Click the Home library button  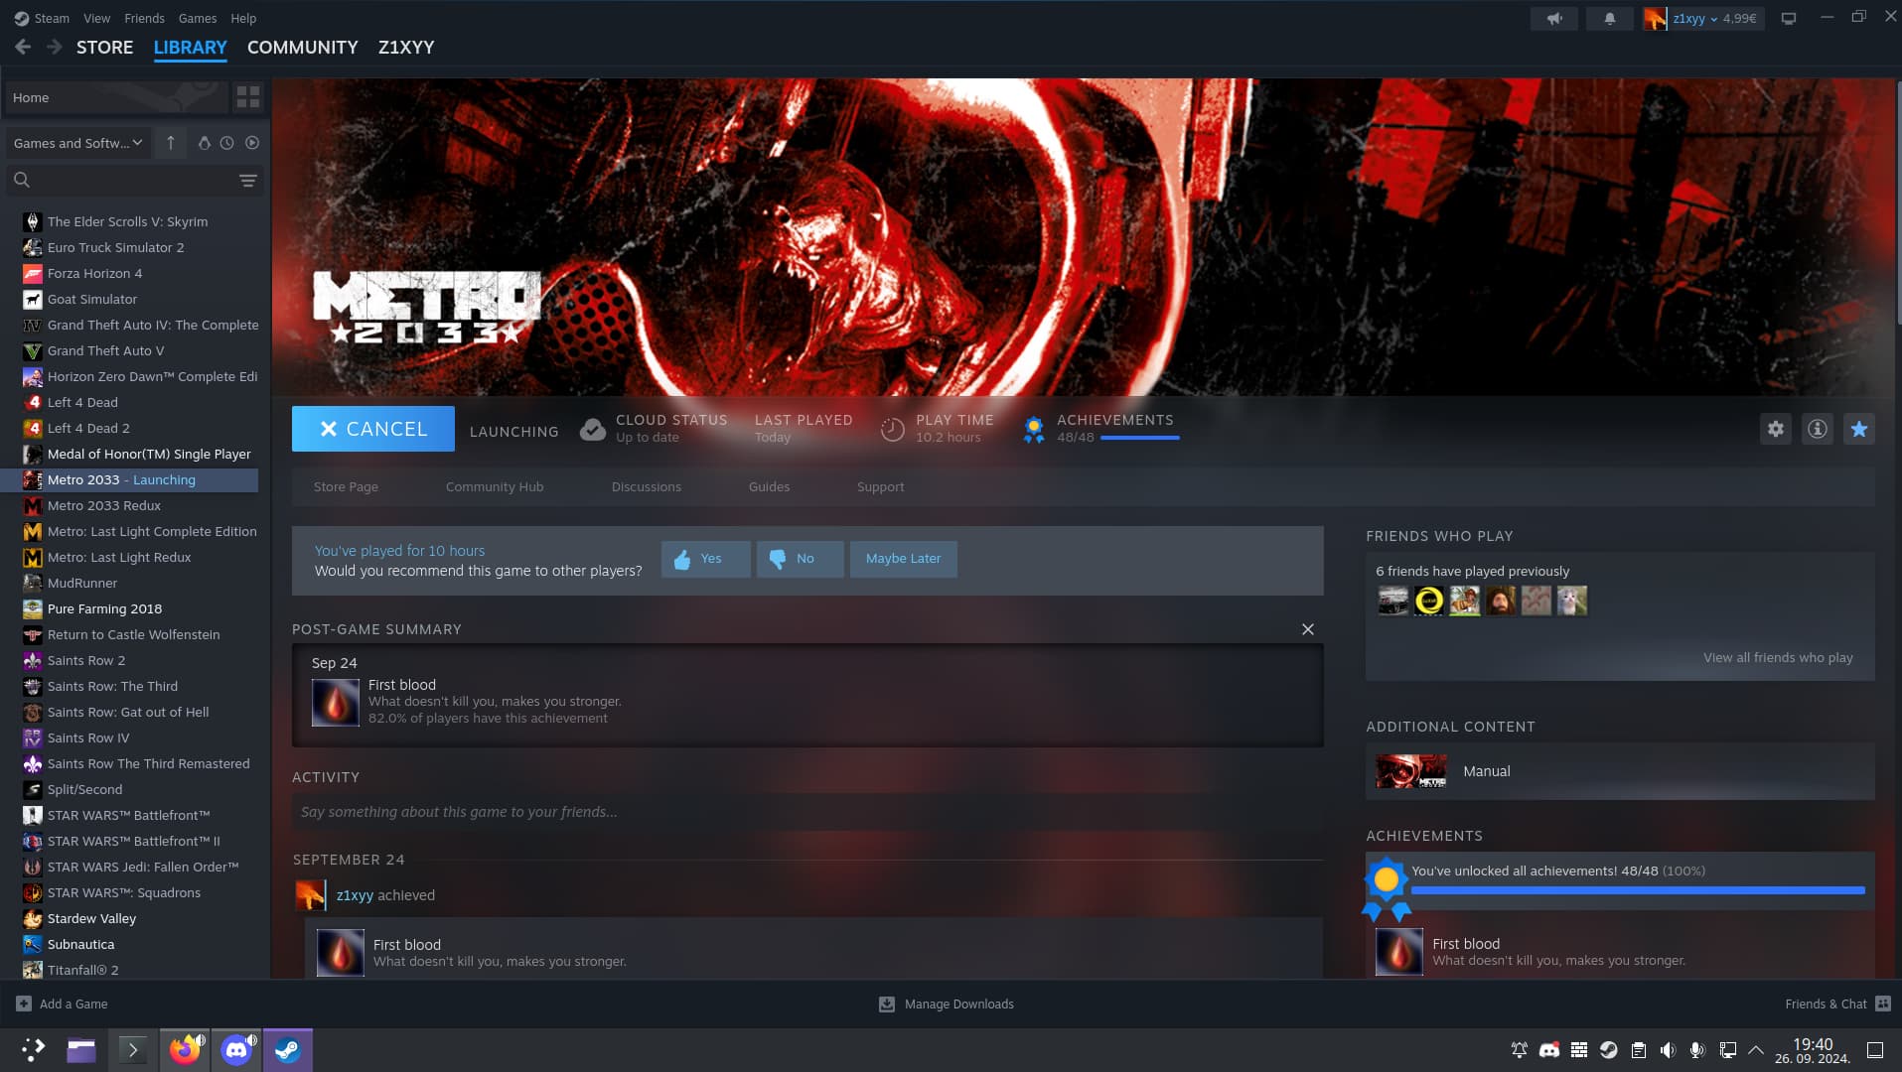[116, 97]
